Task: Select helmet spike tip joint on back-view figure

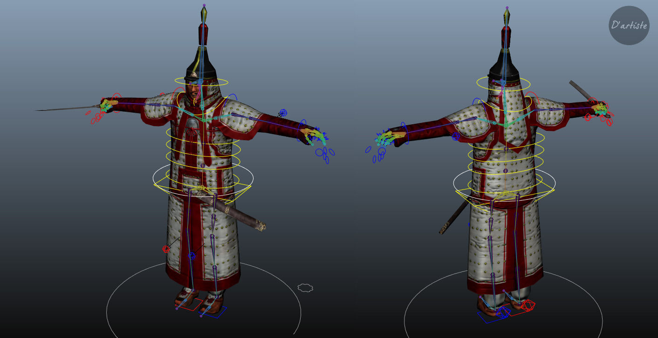Action: [507, 7]
